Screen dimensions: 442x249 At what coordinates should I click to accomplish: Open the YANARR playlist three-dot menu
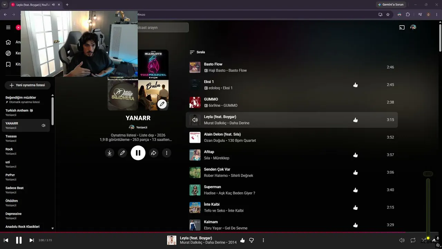click(x=167, y=153)
